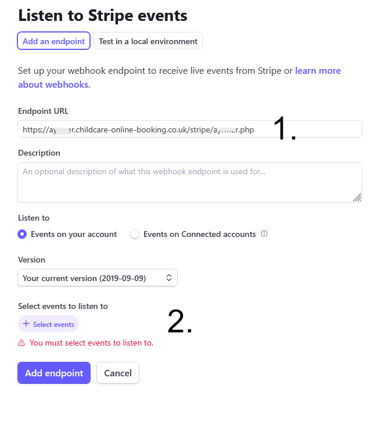Open Test in a local environment tab
The width and height of the screenshot is (392, 446).
[148, 41]
